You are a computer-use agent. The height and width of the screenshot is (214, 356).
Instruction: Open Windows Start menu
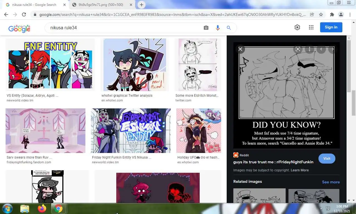(7, 208)
